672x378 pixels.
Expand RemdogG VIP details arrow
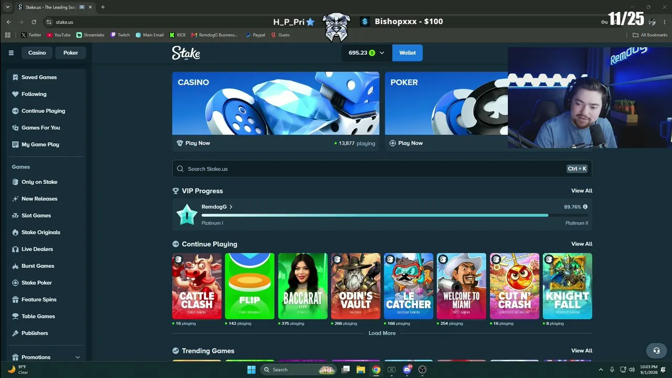click(231, 207)
